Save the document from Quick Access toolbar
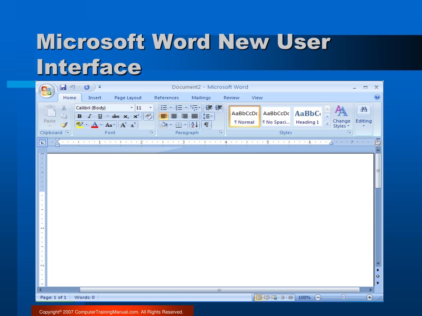422x316 pixels. tap(63, 87)
